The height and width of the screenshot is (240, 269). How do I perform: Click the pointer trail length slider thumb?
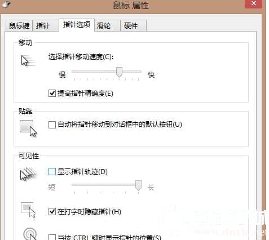[139, 185]
